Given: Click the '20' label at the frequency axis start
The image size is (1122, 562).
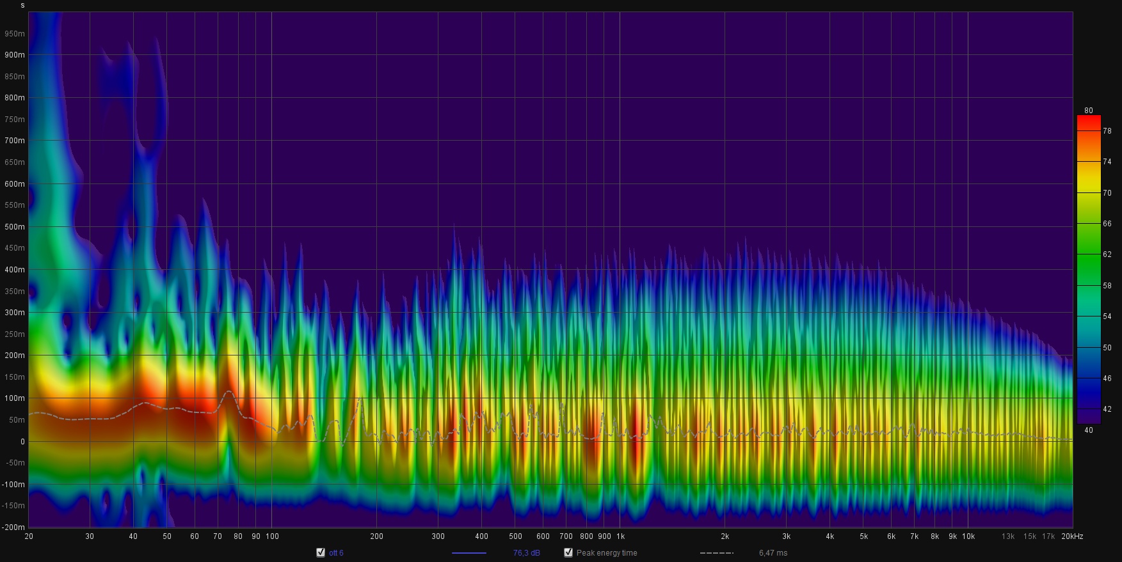Looking at the screenshot, I should pos(29,536).
